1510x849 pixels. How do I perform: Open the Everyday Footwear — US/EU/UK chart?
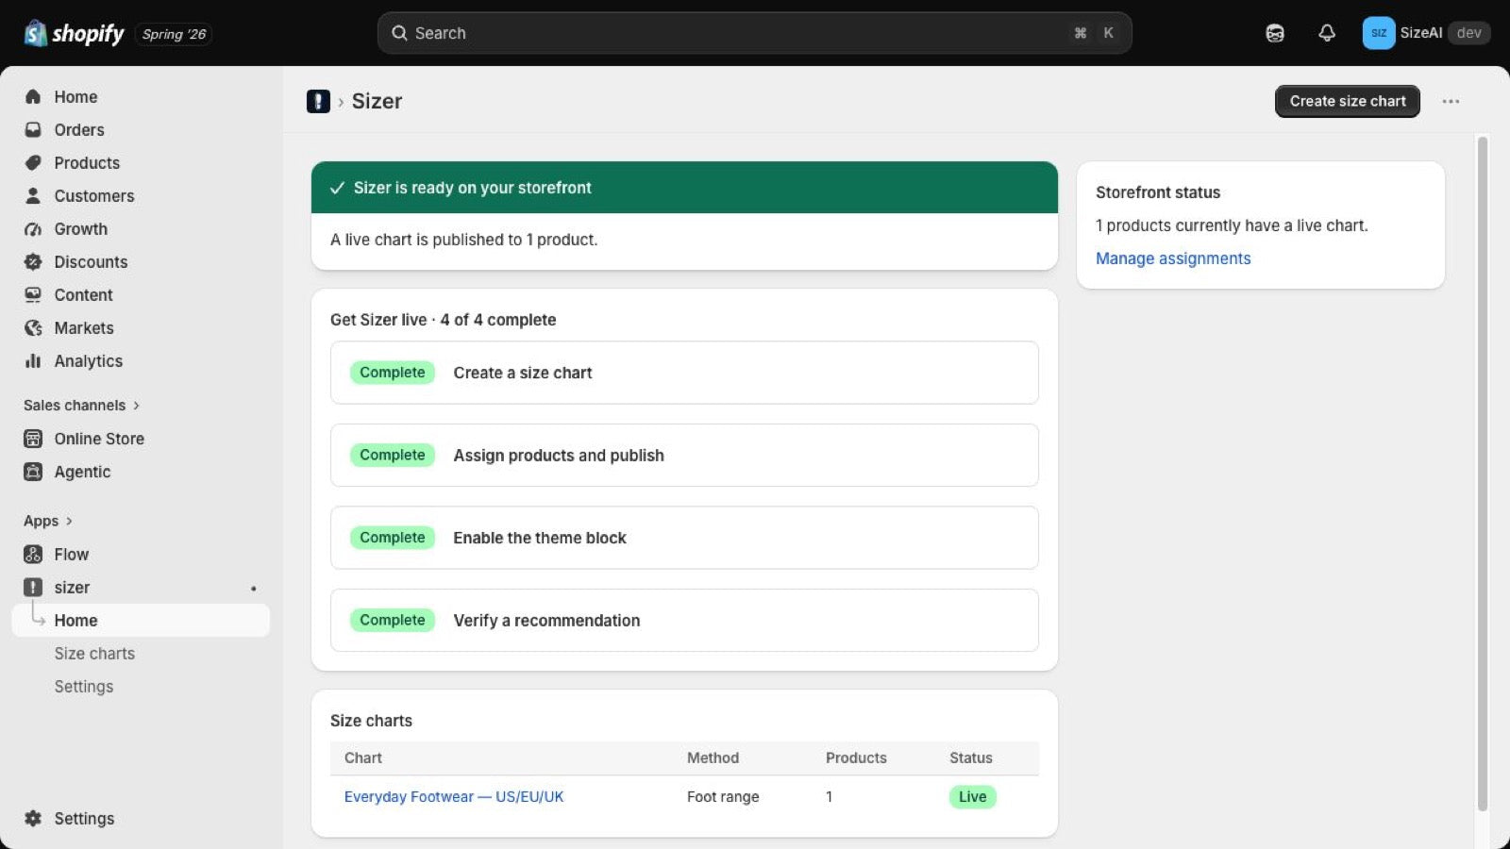pyautogui.click(x=454, y=796)
